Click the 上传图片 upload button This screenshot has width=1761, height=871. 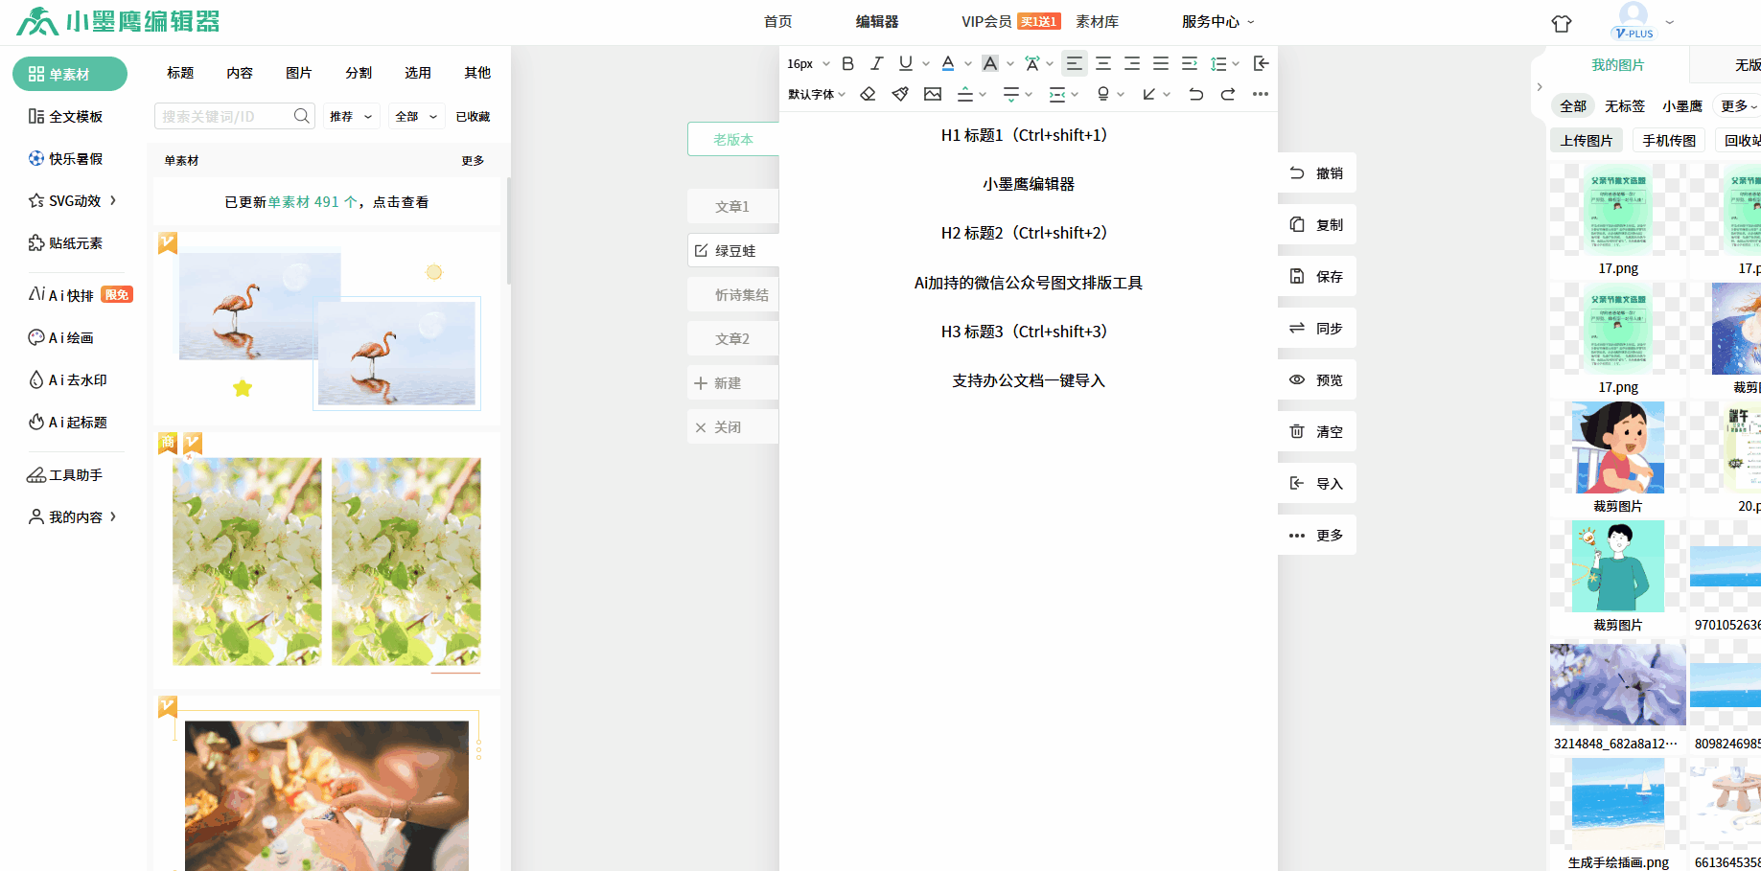click(1587, 140)
